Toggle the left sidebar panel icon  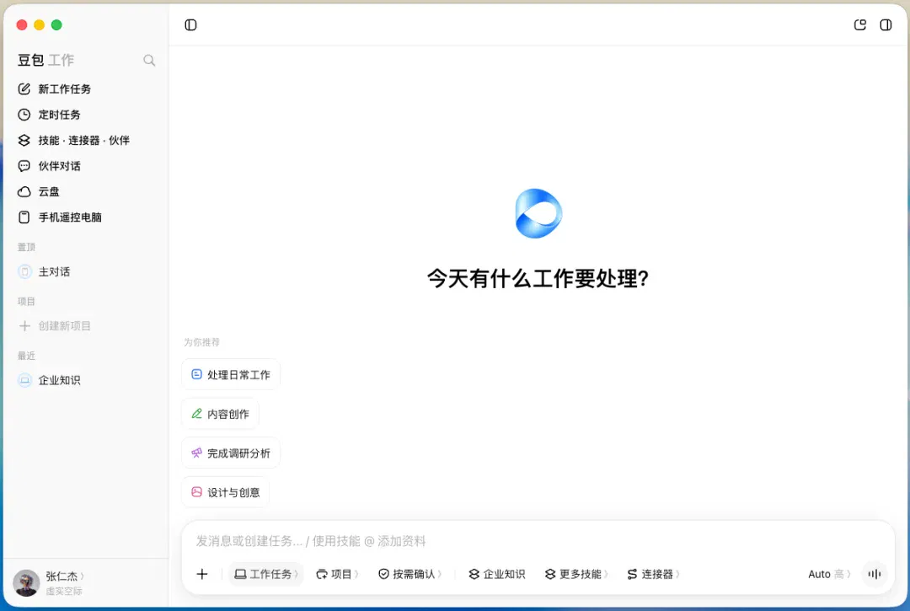click(x=190, y=25)
